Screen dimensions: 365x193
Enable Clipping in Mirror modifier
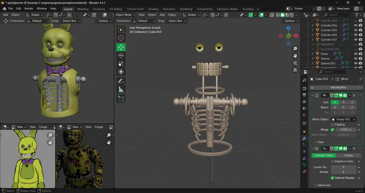click(x=332, y=124)
